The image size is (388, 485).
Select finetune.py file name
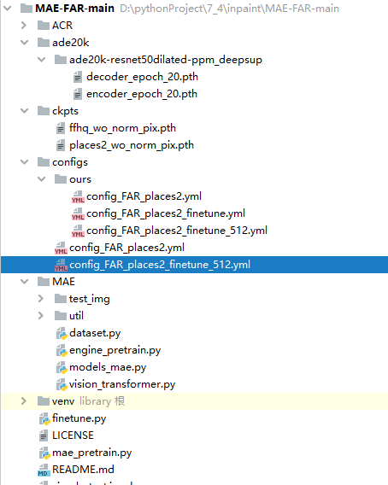point(79,418)
